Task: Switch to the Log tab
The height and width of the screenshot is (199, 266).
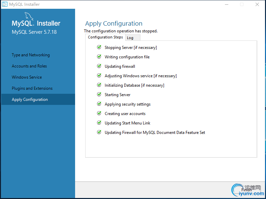Action: pyautogui.click(x=133, y=38)
